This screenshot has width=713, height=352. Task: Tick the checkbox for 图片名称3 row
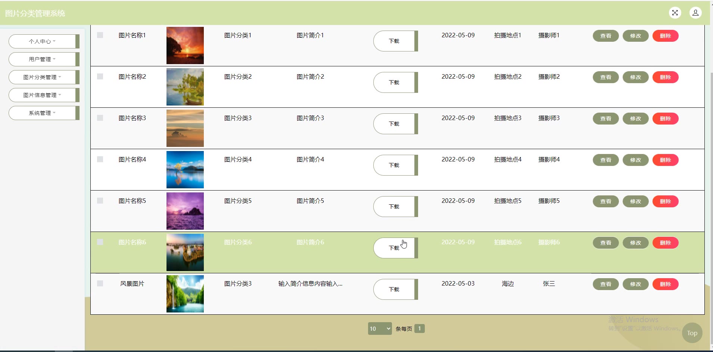pos(100,118)
